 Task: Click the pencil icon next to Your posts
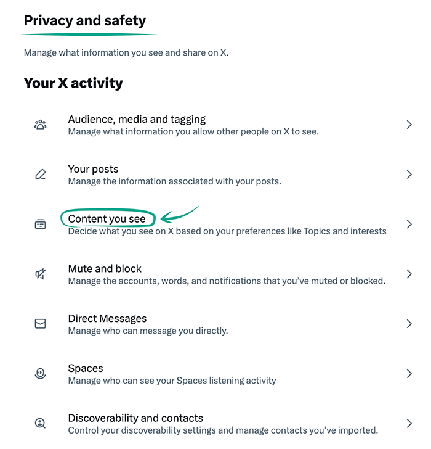coord(40,175)
